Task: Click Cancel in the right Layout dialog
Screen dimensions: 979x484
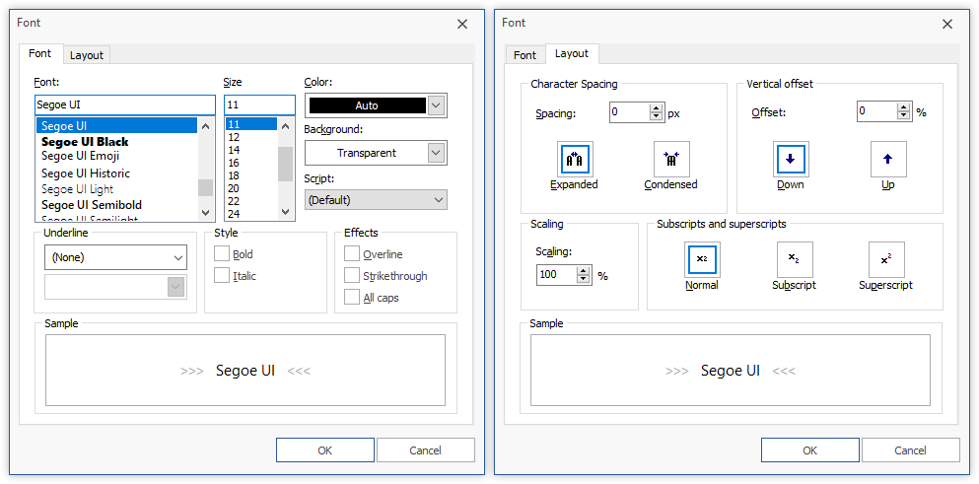Action: pos(910,450)
